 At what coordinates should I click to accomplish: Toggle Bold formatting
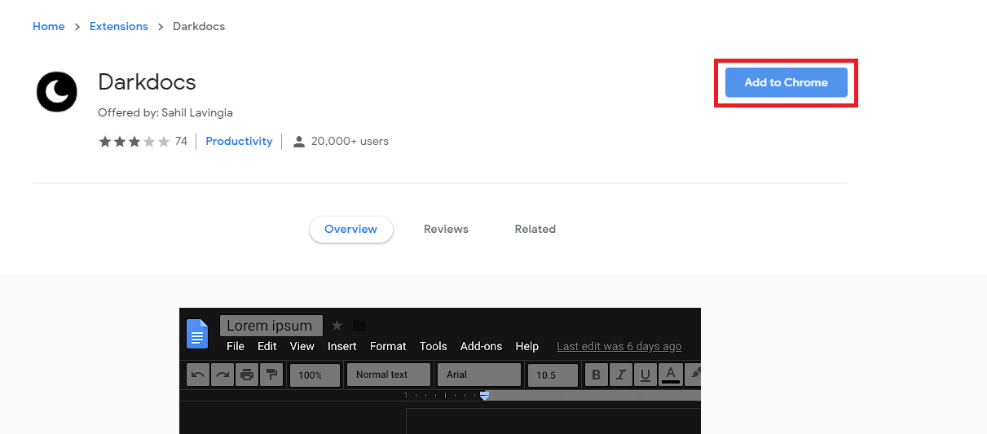597,375
